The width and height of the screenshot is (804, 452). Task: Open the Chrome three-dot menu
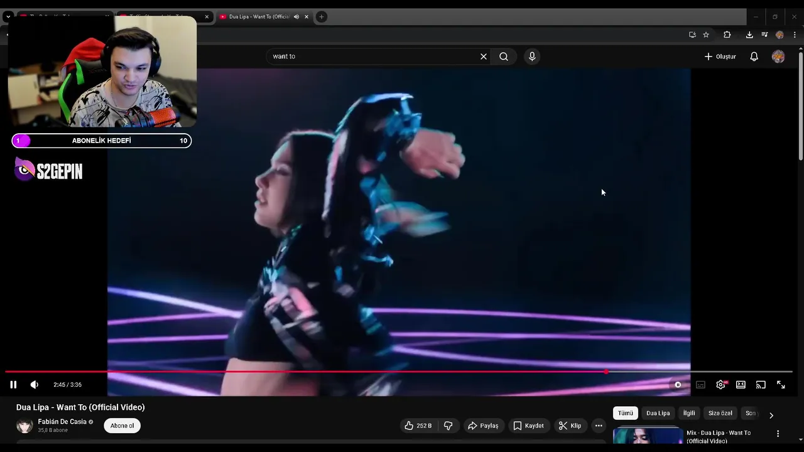click(795, 35)
